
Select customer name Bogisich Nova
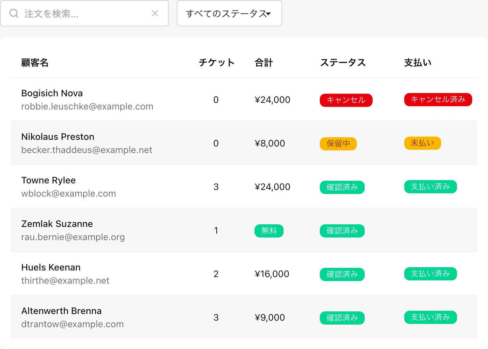point(52,93)
